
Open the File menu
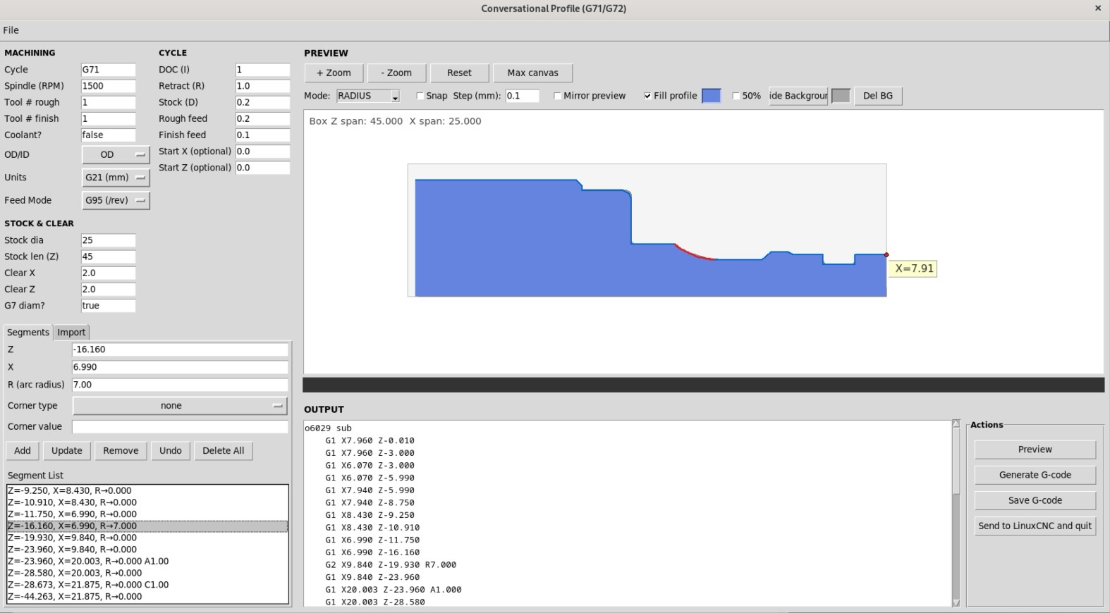click(11, 30)
